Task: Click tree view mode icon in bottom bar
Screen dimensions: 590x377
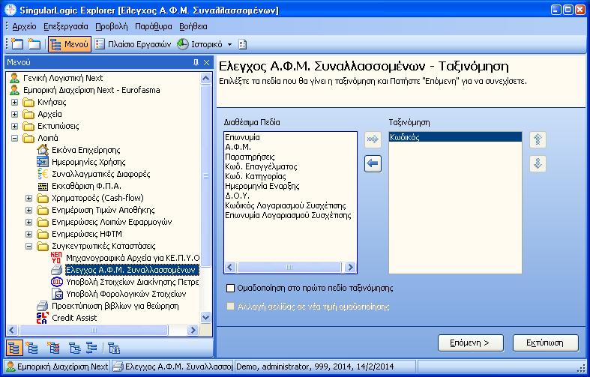Action: pos(14,348)
